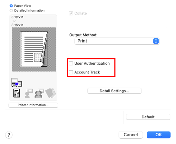Open the Output Method Print dropdown
The height and width of the screenshot is (144, 176).
(117, 41)
